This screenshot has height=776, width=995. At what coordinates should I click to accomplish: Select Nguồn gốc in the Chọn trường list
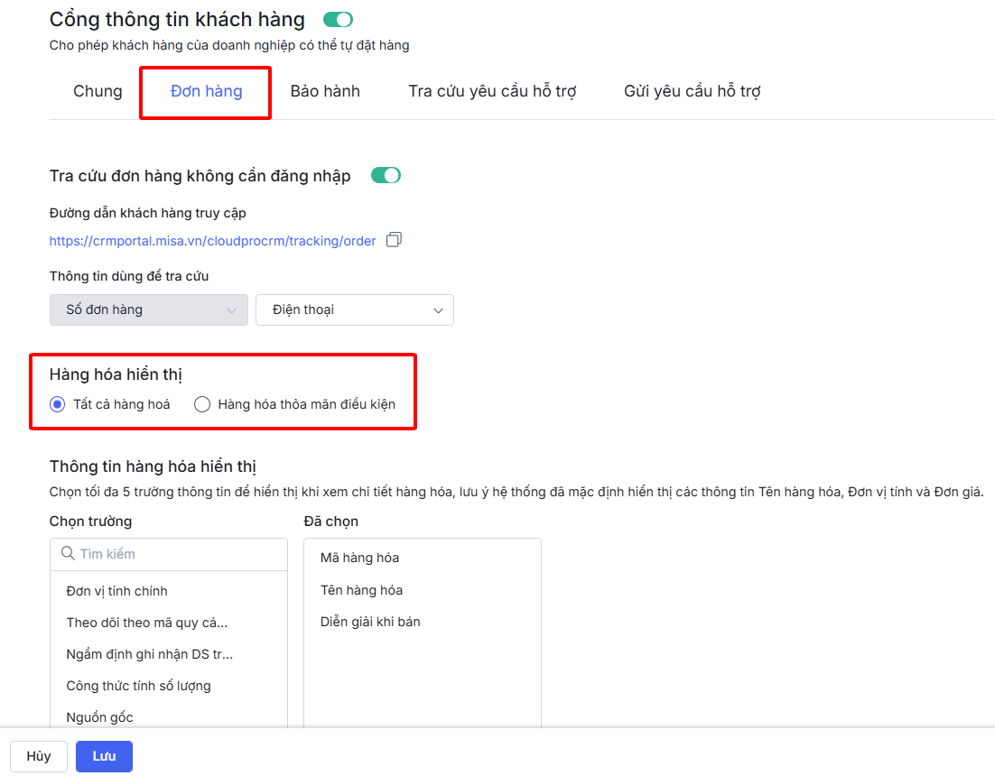tap(99, 717)
